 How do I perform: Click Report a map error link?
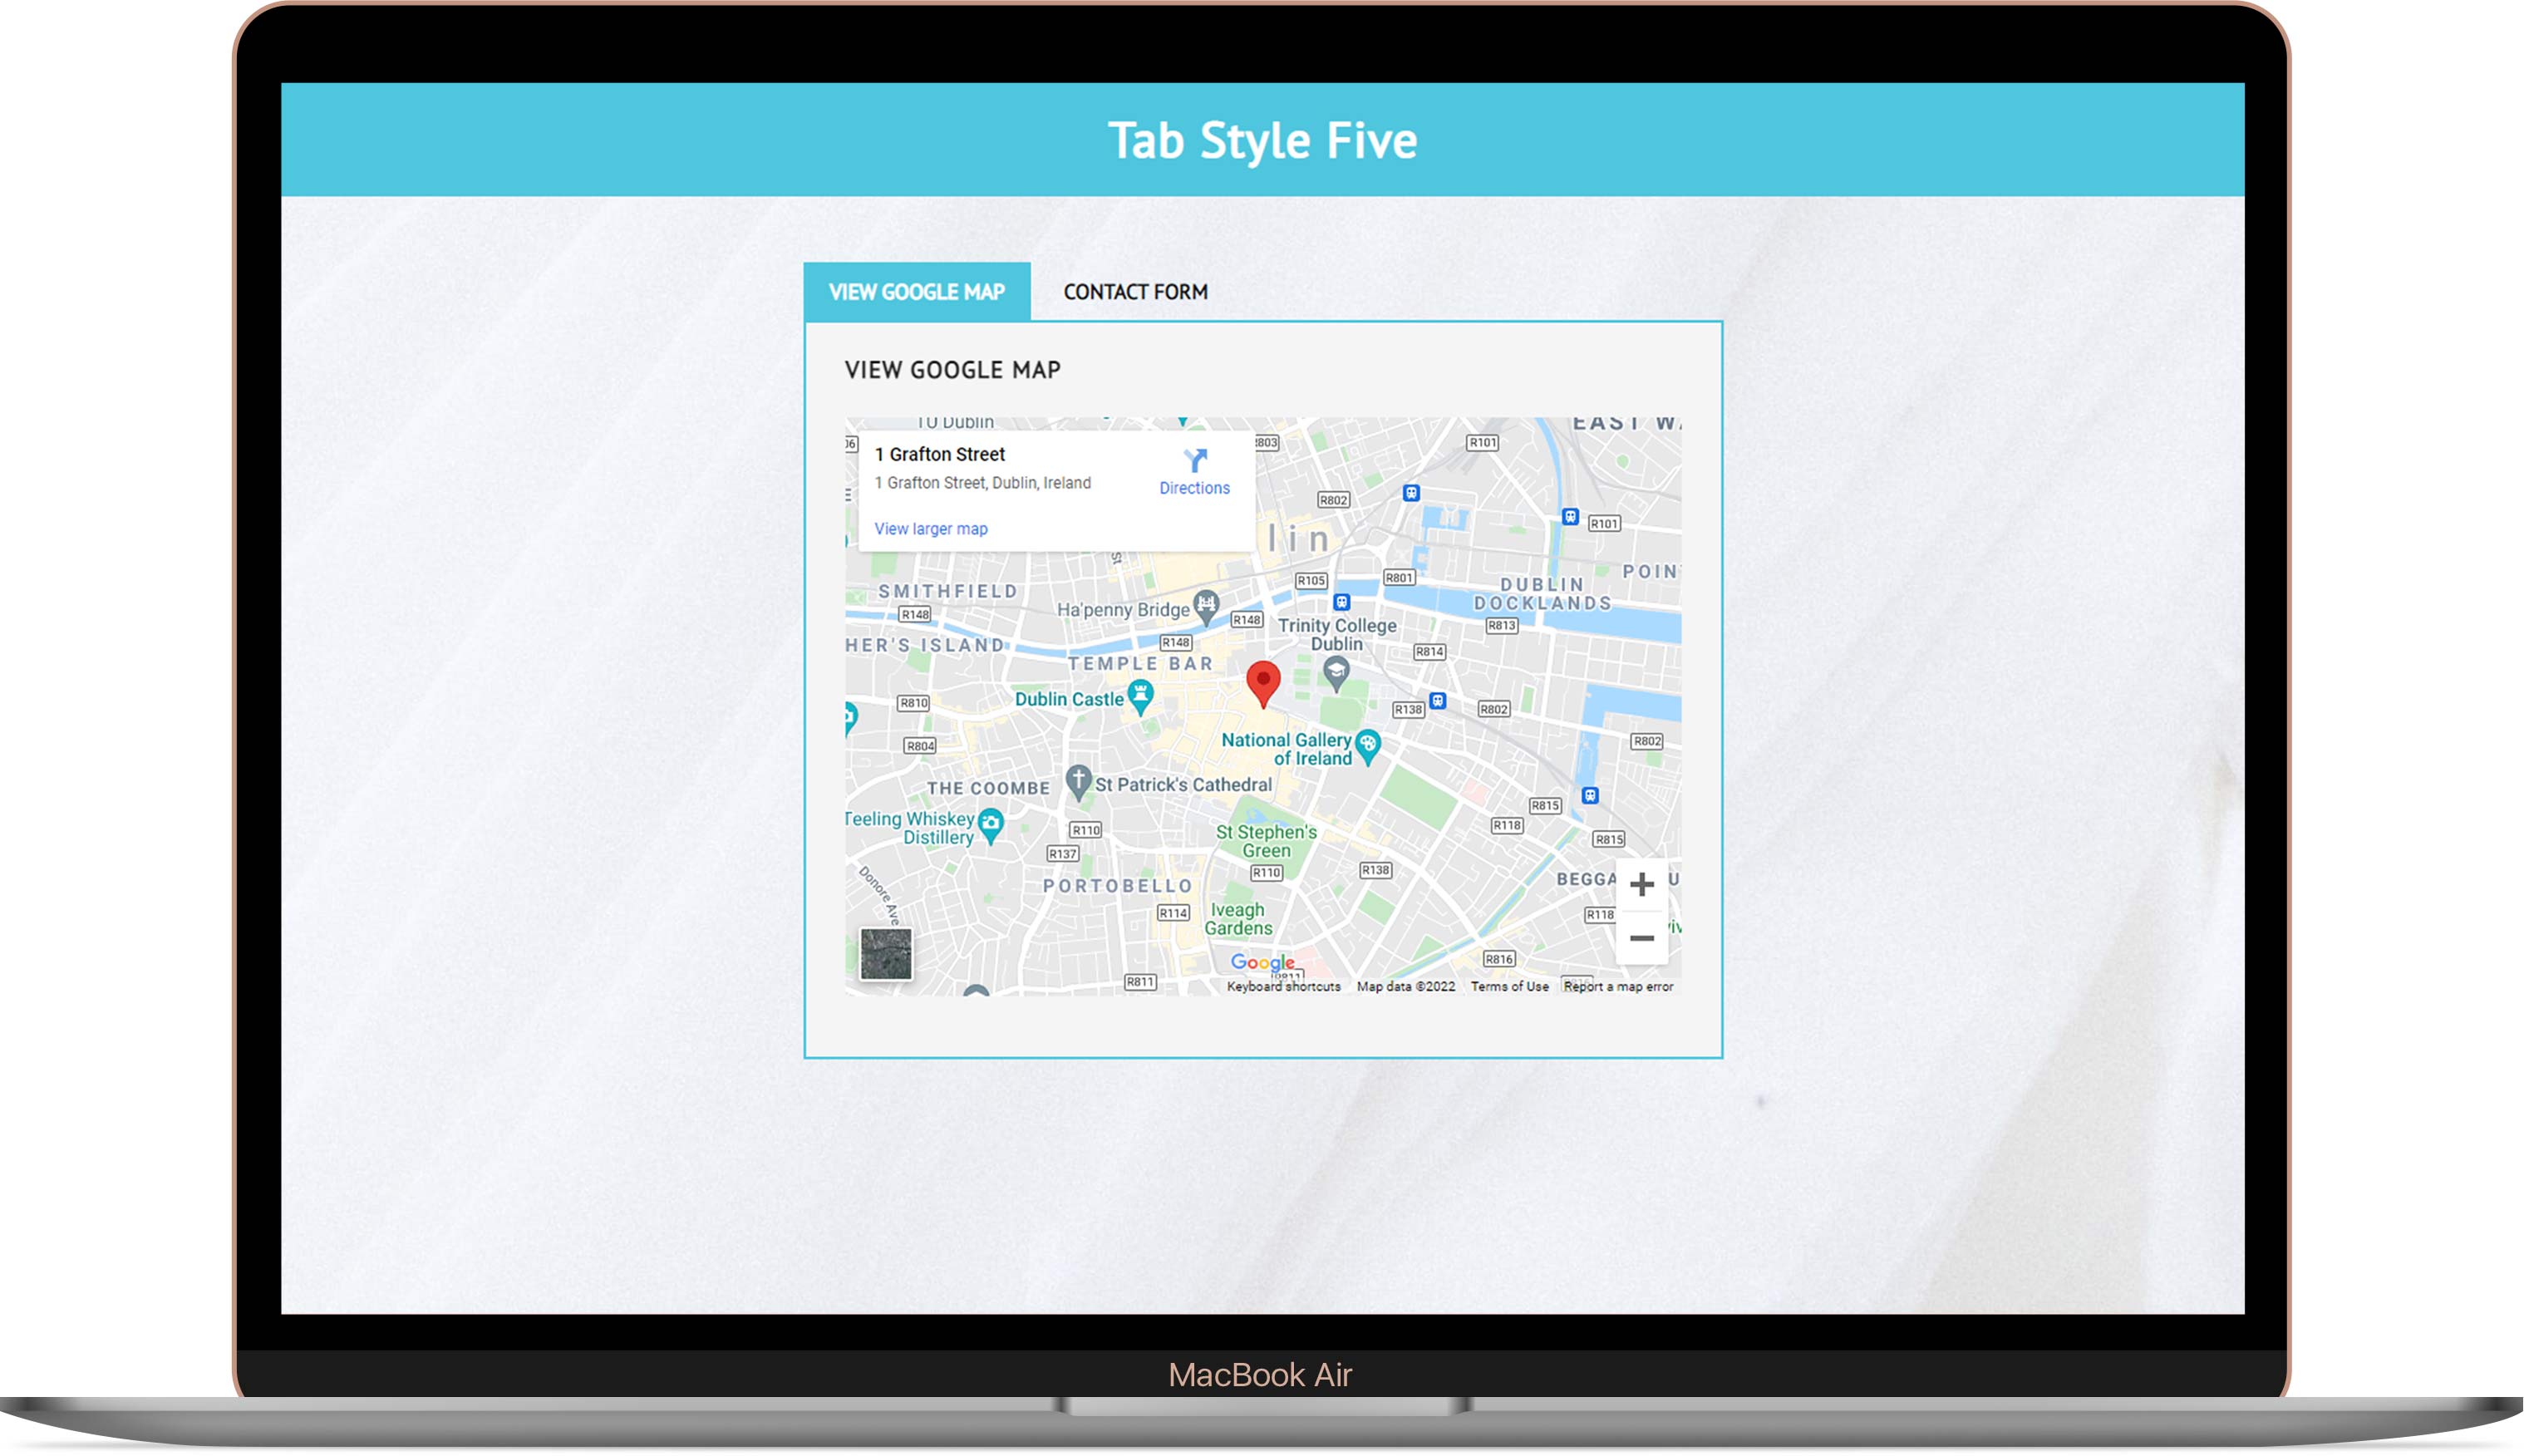pos(1617,986)
